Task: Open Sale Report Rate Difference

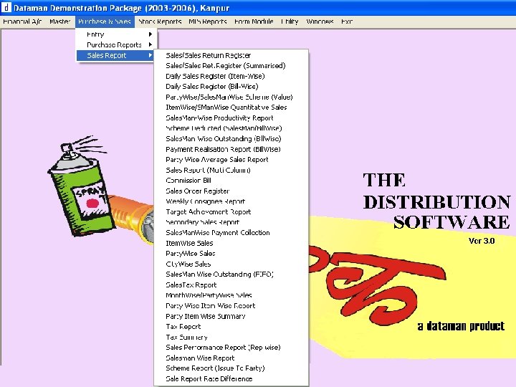Action: [231, 379]
